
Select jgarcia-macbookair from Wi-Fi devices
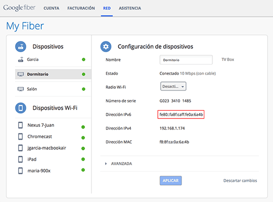[47, 148]
